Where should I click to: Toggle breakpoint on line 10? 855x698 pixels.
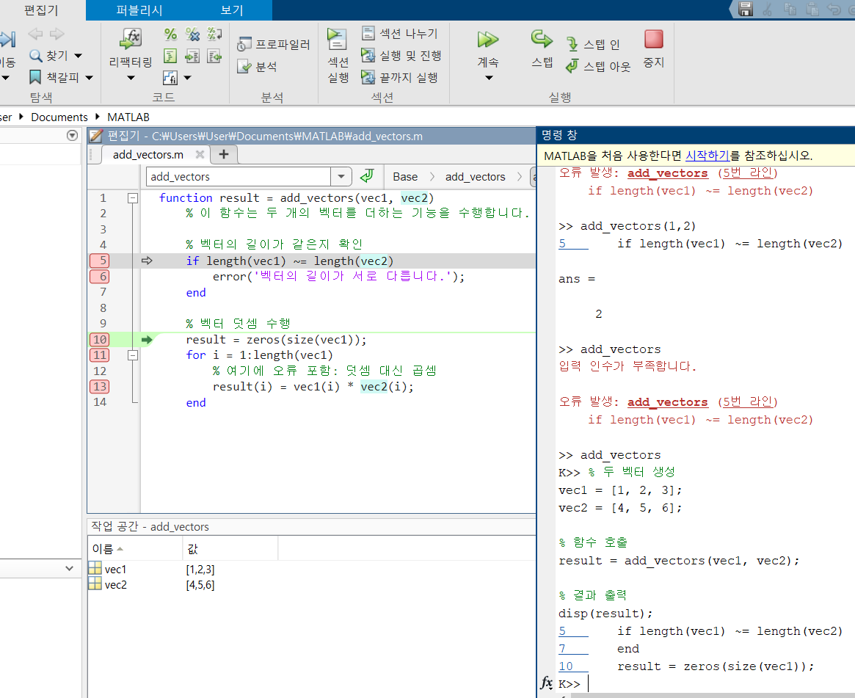pos(101,340)
